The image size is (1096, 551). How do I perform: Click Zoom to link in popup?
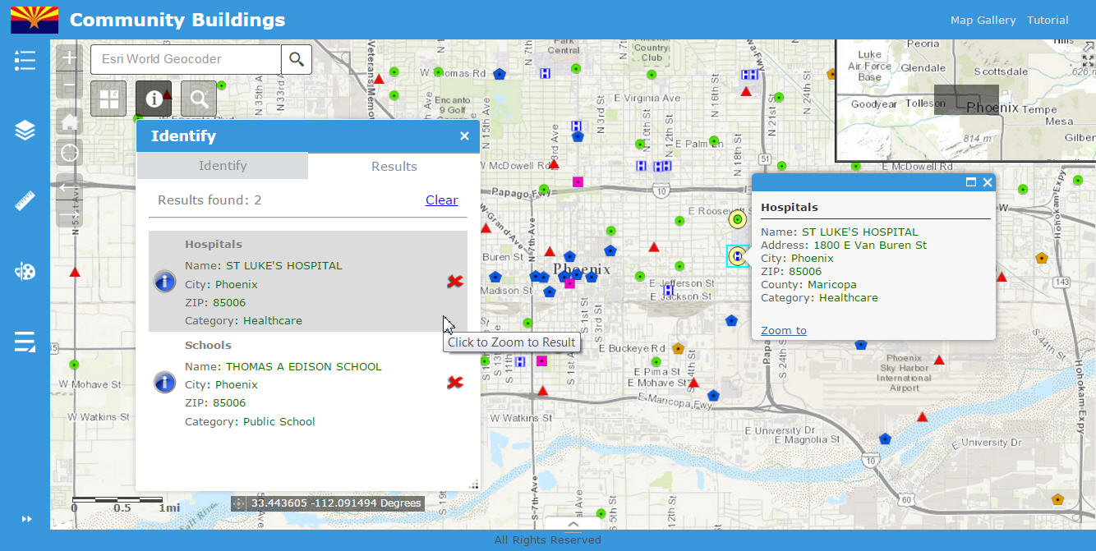tap(784, 330)
